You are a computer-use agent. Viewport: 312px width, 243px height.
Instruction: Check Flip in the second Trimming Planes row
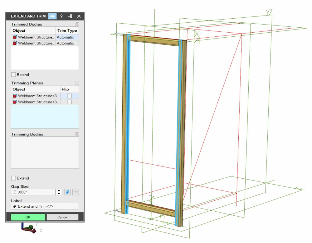pos(70,102)
